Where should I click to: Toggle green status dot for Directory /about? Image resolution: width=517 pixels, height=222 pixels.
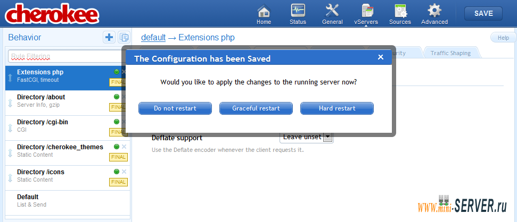pyautogui.click(x=117, y=97)
